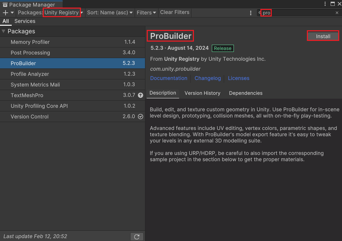Select Memory Profiler package
The width and height of the screenshot is (342, 241).
(72, 42)
